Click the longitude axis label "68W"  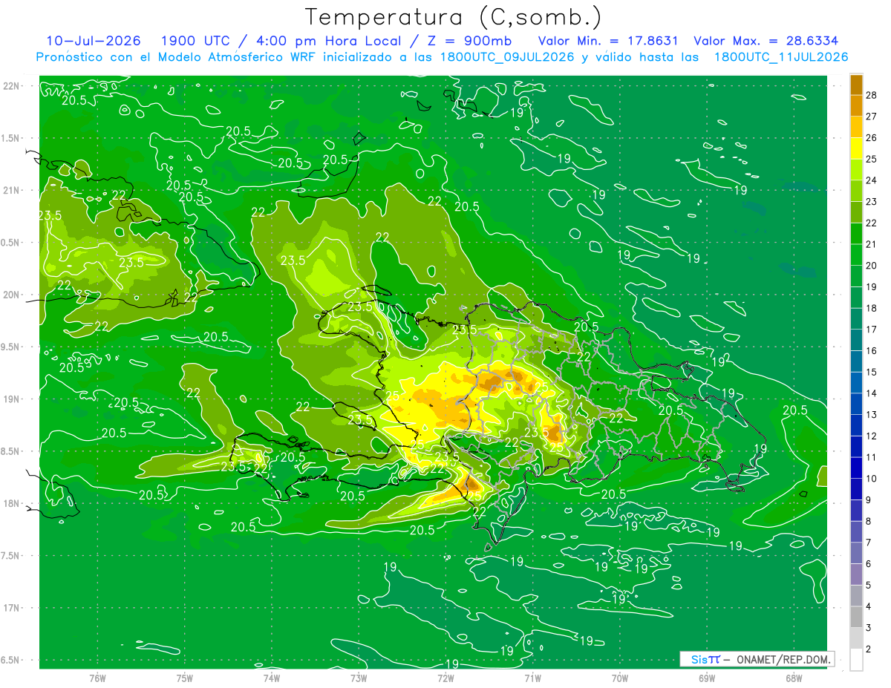(794, 678)
